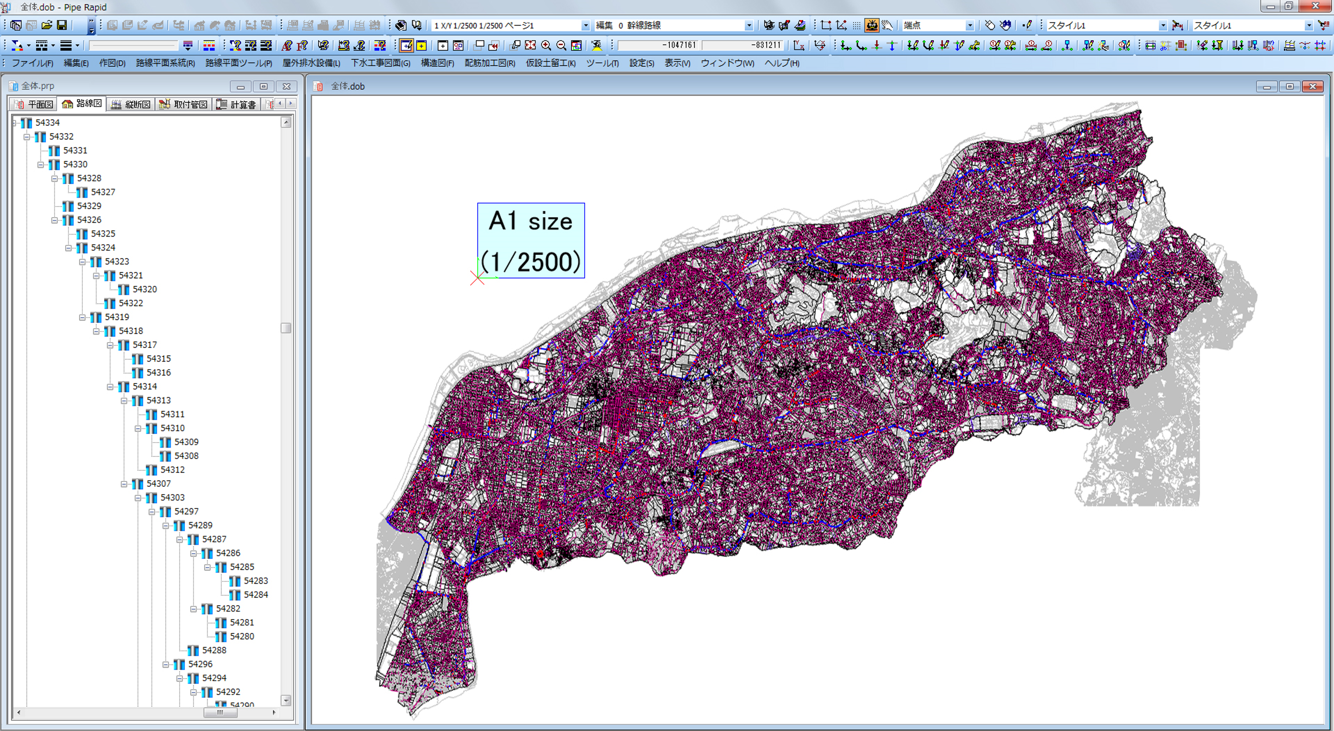Viewport: 1334px width, 731px height.
Task: Select tree item 54319
Action: tap(117, 317)
